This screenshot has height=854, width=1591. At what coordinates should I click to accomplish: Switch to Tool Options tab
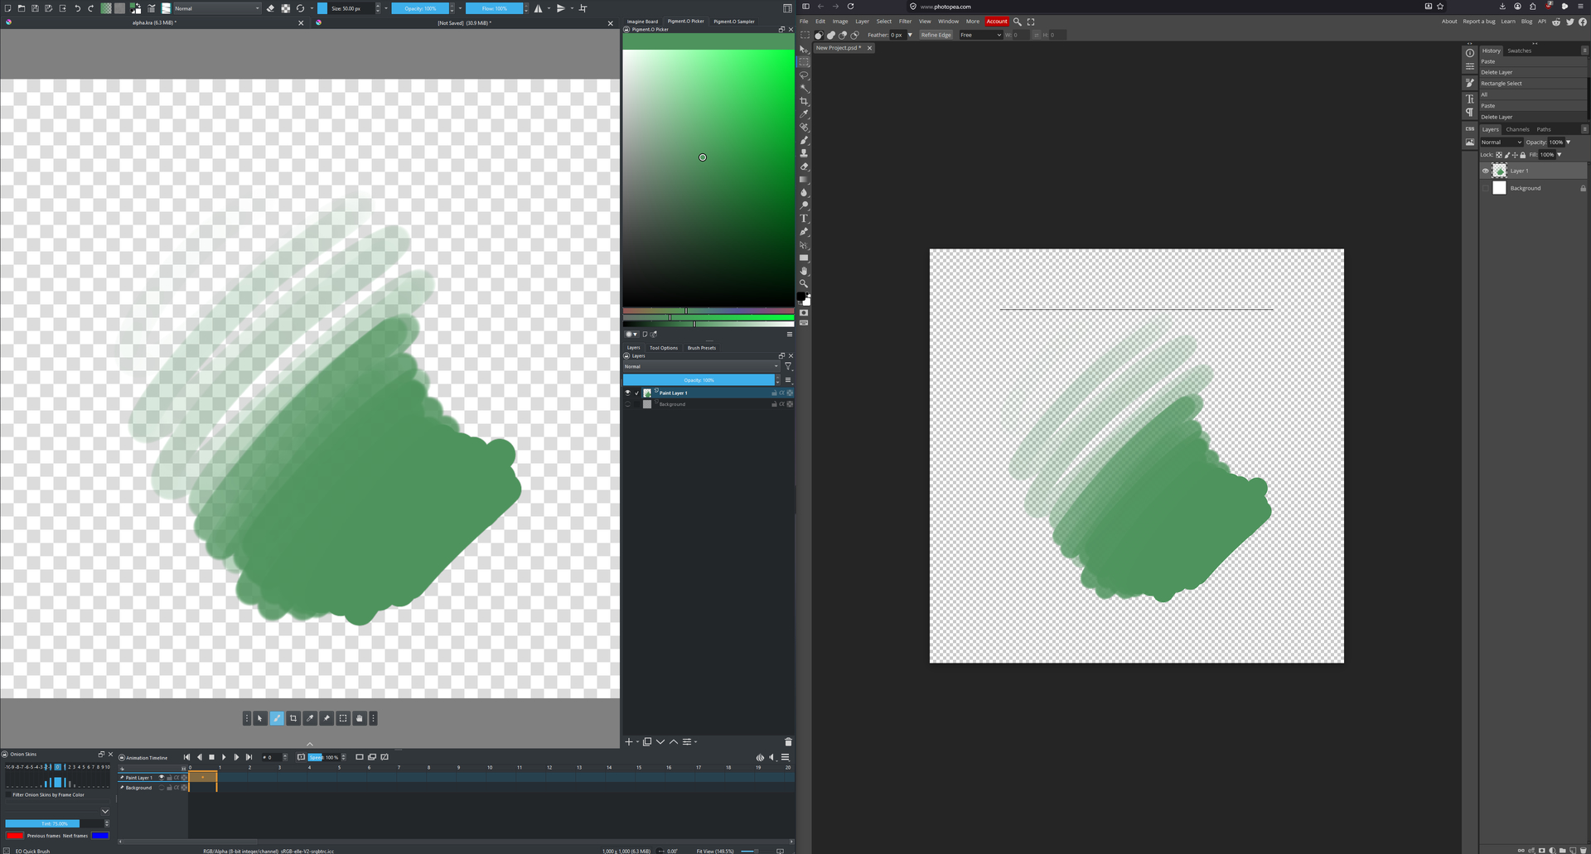coord(663,348)
